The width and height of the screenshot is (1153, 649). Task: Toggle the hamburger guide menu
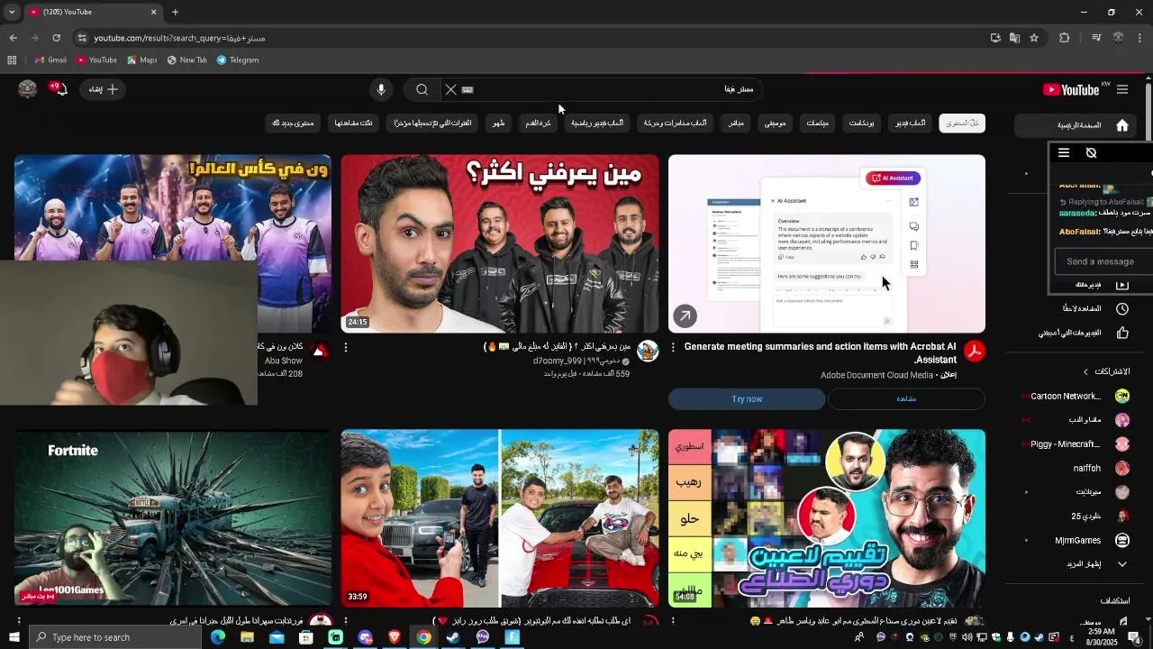pyautogui.click(x=1122, y=89)
